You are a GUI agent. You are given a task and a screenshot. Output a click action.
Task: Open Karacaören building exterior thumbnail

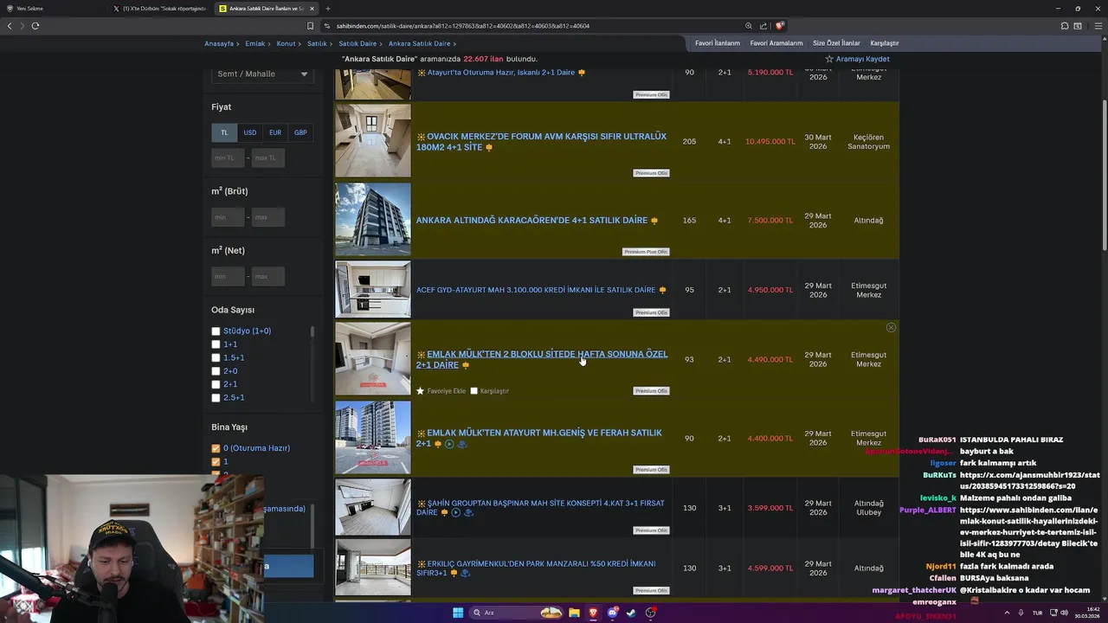[373, 220]
